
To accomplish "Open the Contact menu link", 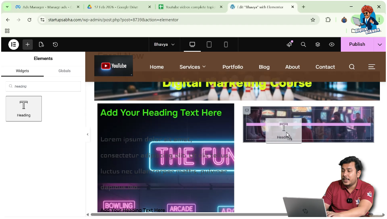I will 325,67.
